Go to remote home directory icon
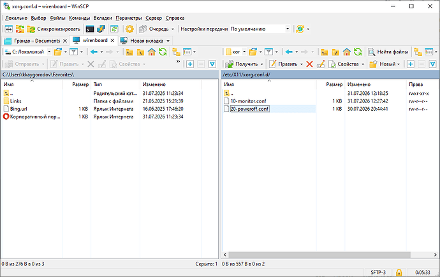 tap(346, 52)
